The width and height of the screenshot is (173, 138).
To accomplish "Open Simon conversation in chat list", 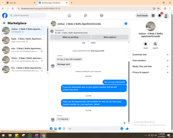I will [x=23, y=60].
